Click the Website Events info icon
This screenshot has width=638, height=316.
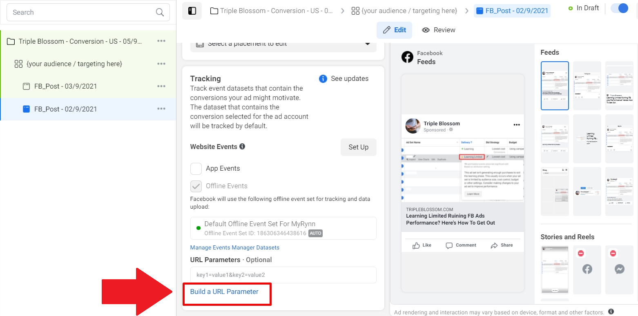pos(242,146)
